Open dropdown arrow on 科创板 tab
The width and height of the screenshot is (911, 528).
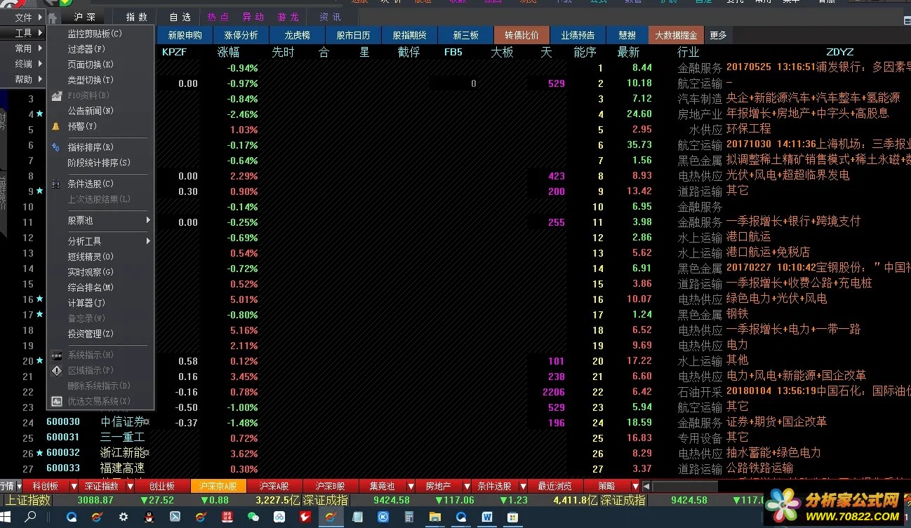pyautogui.click(x=74, y=486)
